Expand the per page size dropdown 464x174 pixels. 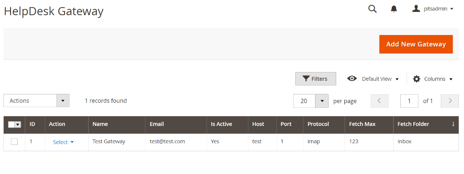coord(322,101)
